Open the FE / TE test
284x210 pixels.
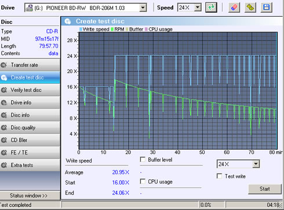[x=30, y=153]
